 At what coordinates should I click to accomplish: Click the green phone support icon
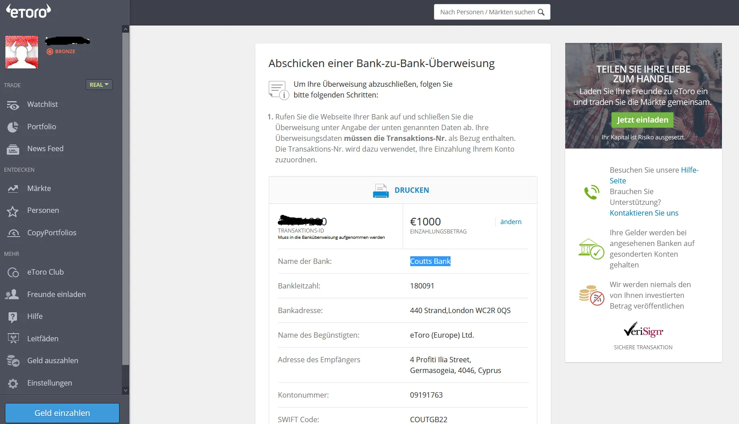(x=592, y=192)
